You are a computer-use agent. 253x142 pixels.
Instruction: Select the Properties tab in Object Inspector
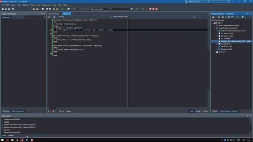click(6, 17)
